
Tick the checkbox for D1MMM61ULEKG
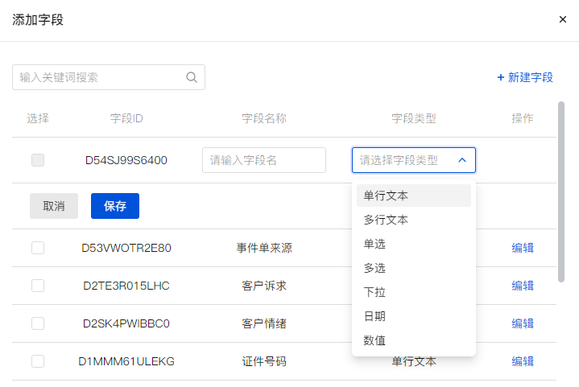[38, 361]
